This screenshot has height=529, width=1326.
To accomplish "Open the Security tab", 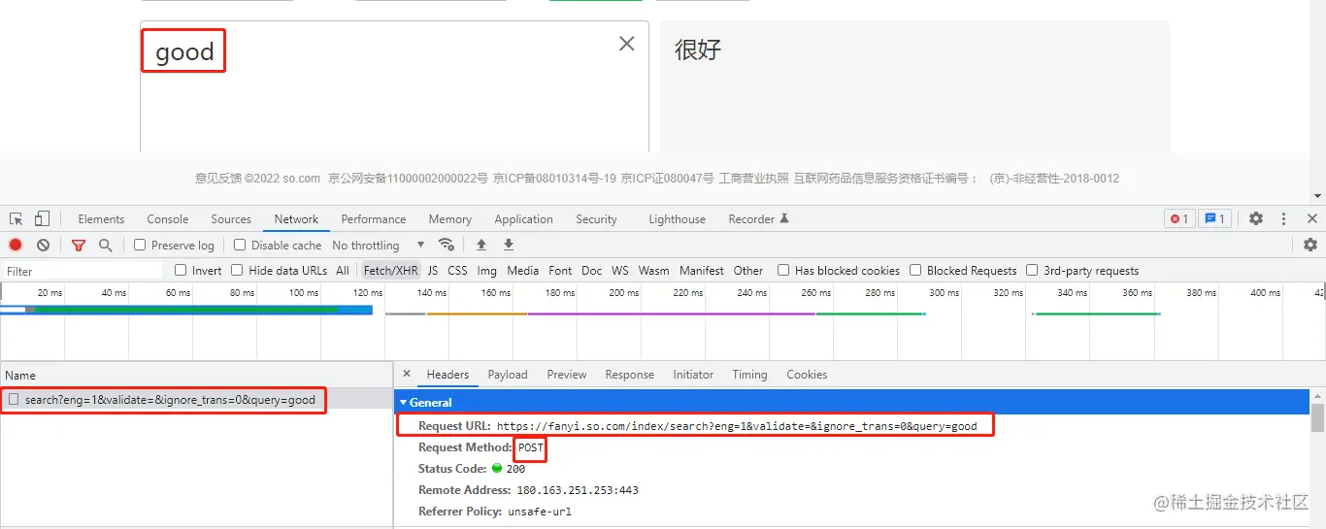I will [596, 219].
